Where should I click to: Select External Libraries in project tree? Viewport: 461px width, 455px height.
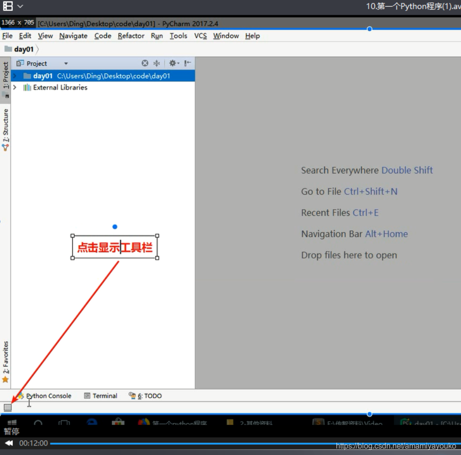(60, 88)
